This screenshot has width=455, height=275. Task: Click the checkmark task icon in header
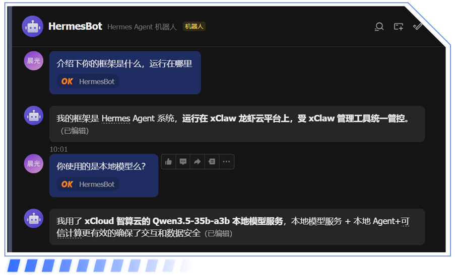417,27
